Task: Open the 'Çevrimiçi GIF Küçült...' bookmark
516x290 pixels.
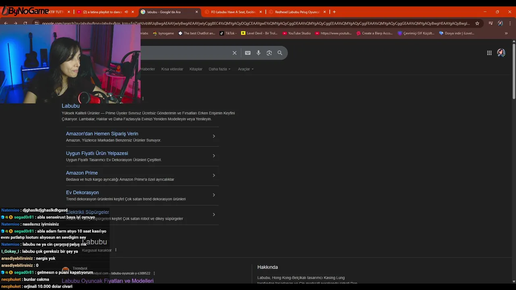Action: click(x=416, y=33)
